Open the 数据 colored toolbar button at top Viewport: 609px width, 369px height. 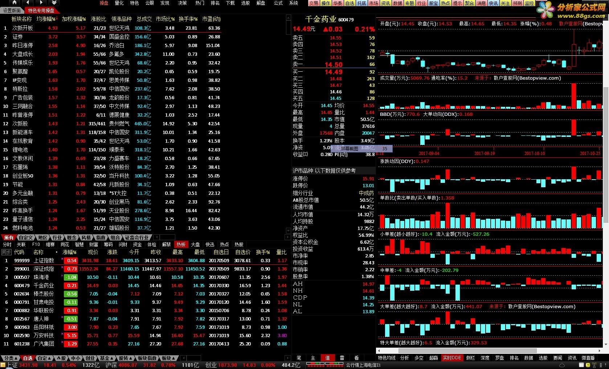[x=397, y=3]
